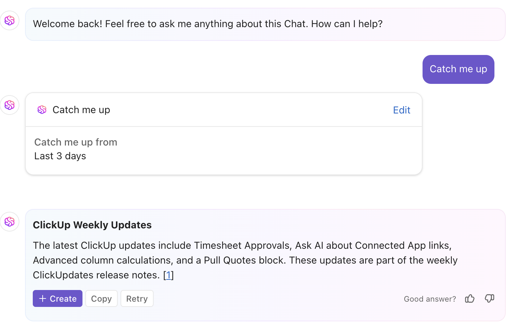Click the AI assistant avatar beside the welcome message

tap(10, 20)
